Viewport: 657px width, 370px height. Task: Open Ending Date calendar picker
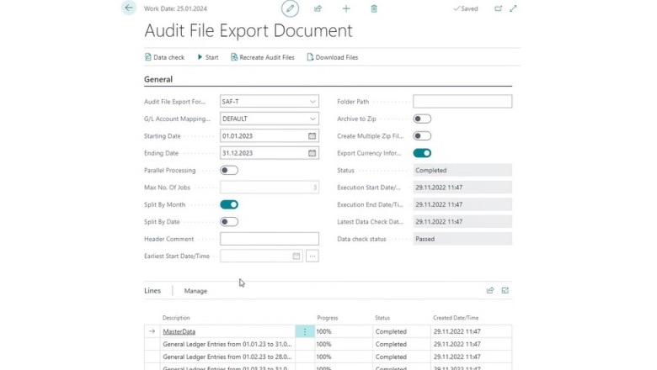coord(312,153)
